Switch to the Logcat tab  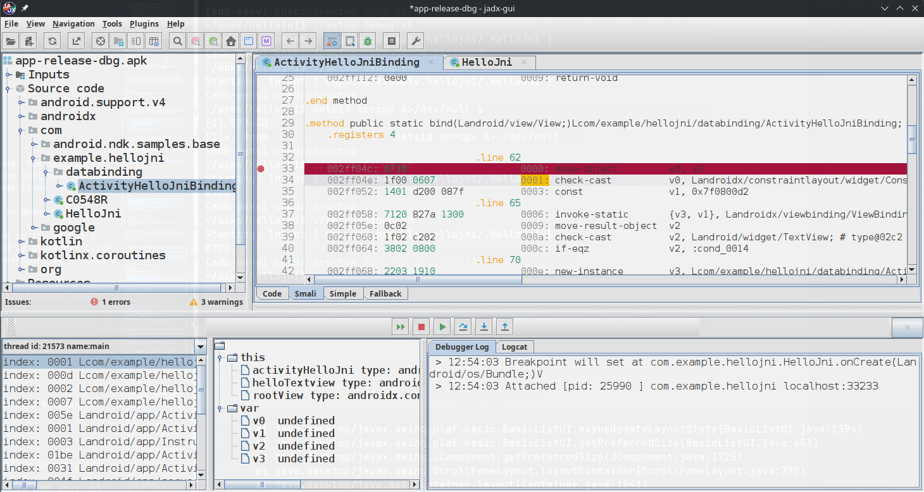coord(514,347)
